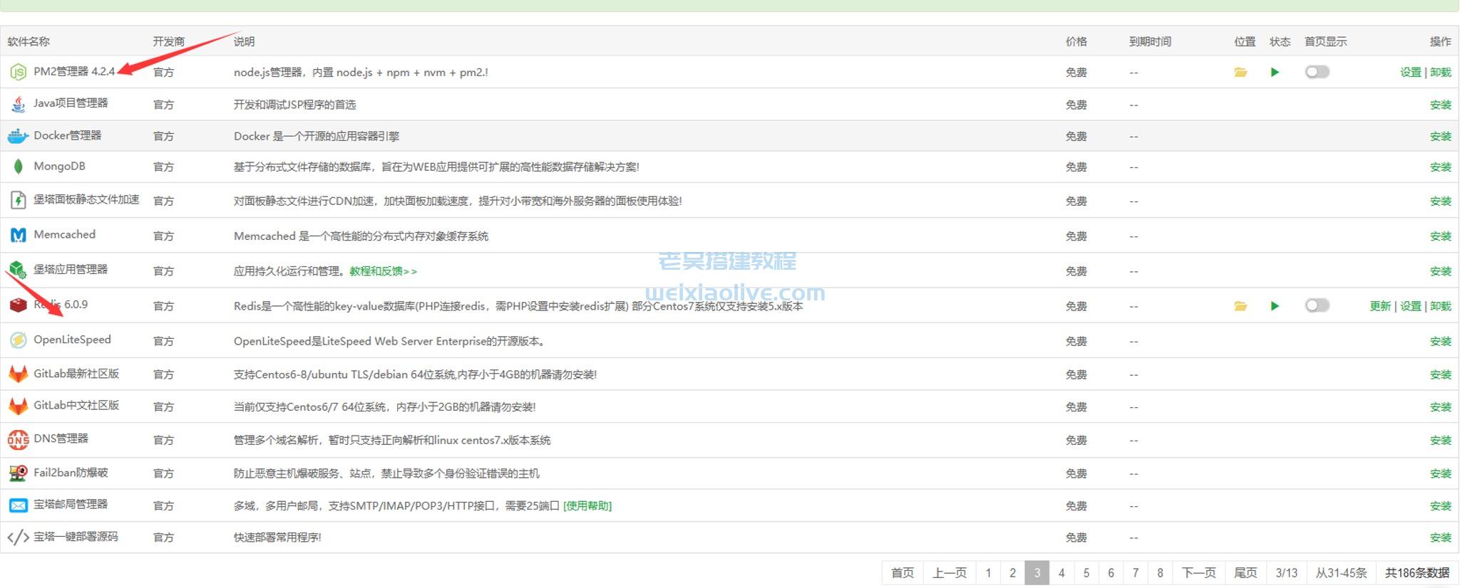This screenshot has height=588, width=1470.
Task: Click the 堡塔应用管理器 cube icon
Action: point(18,270)
